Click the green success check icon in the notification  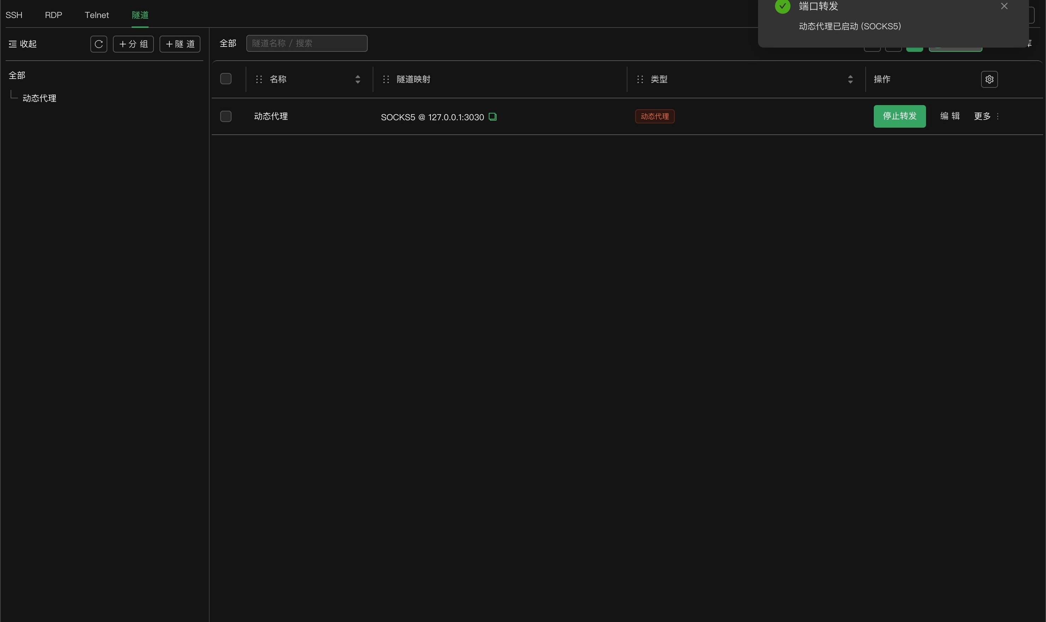pyautogui.click(x=783, y=6)
